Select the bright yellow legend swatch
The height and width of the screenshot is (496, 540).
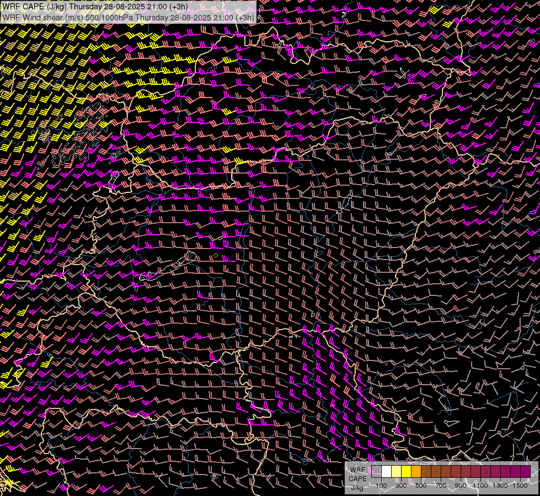coord(407,472)
